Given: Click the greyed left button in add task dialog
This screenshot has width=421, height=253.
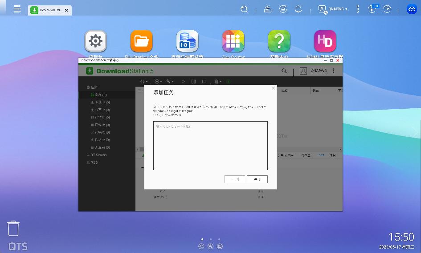Looking at the screenshot, I should (x=235, y=179).
